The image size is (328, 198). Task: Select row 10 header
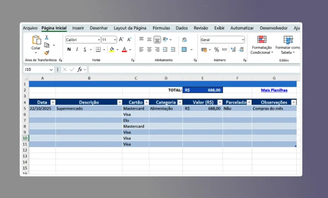click(25, 138)
